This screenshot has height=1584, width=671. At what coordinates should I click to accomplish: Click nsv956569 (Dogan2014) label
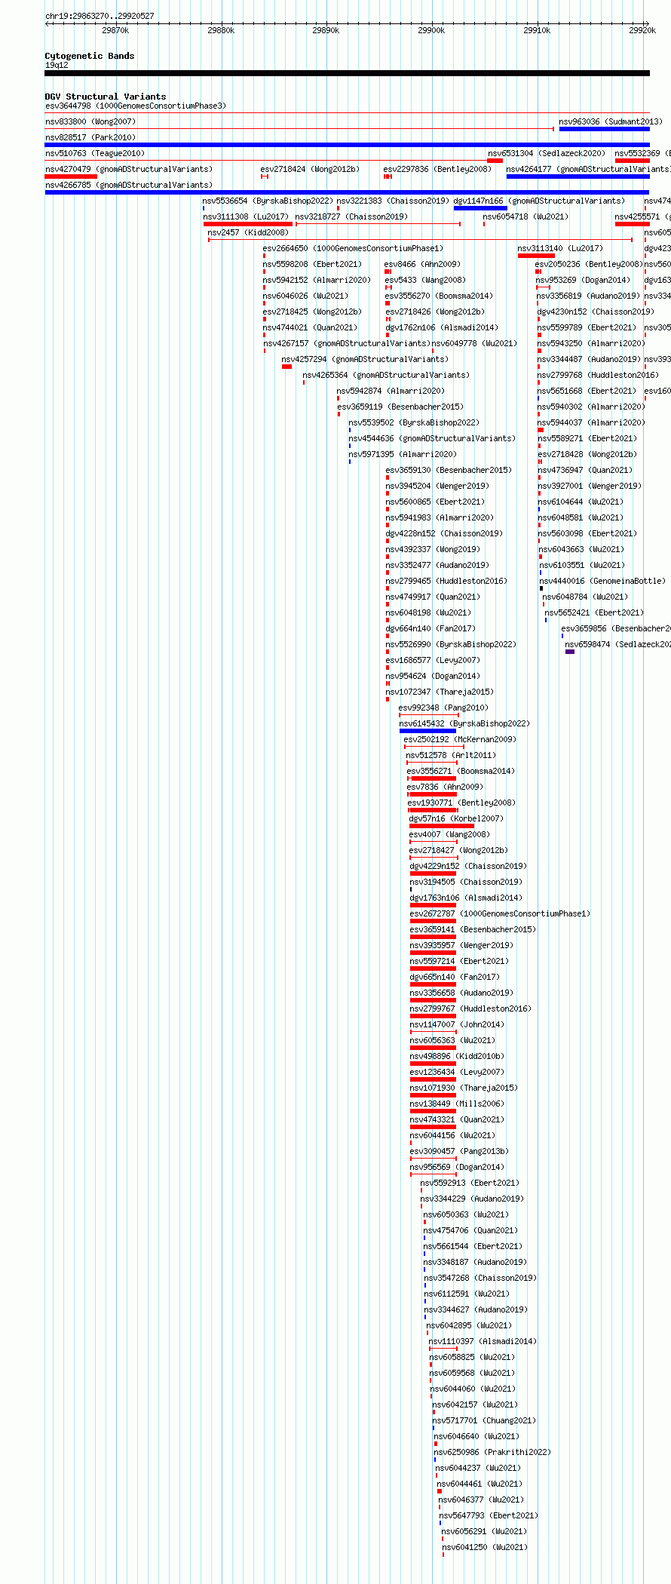(457, 1167)
